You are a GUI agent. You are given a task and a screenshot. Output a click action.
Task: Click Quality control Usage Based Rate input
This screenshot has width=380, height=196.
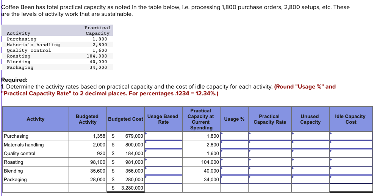[163, 153]
